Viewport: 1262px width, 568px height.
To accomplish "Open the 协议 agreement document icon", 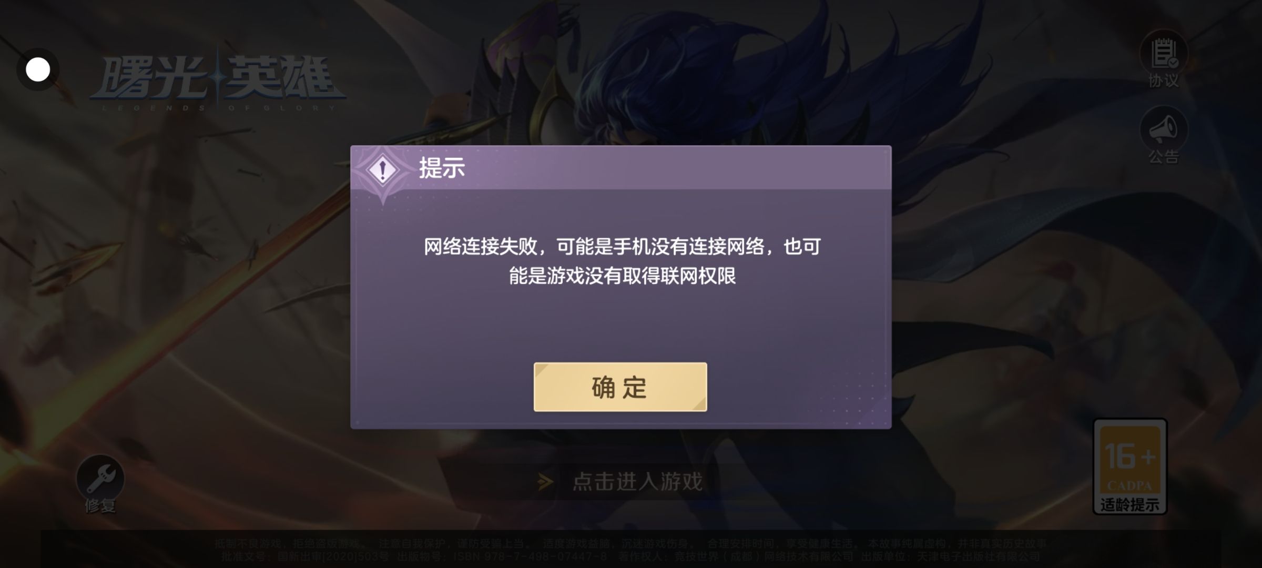I will [x=1164, y=53].
